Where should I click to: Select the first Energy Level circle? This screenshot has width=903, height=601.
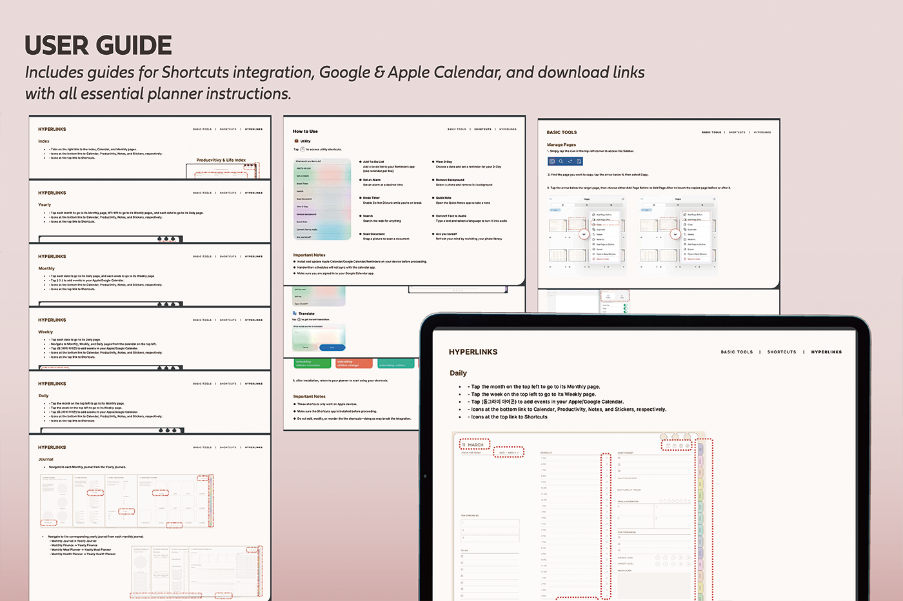point(657,557)
